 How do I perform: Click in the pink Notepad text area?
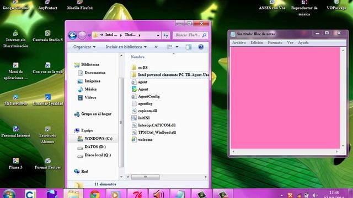(285, 98)
